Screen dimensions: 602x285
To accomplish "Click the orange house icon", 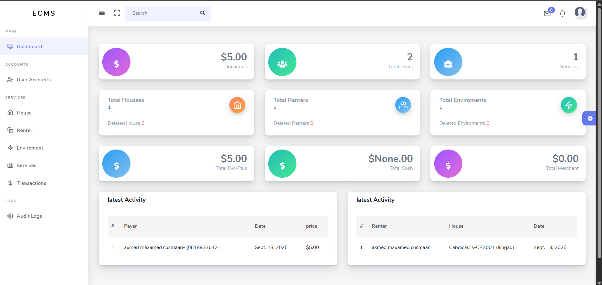I will (237, 105).
